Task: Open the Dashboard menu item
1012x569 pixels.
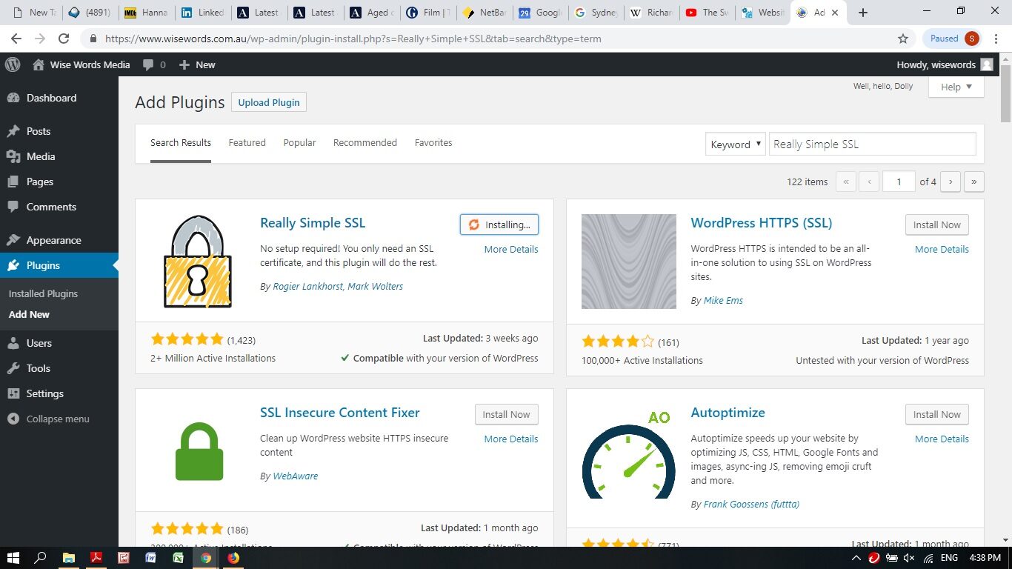Action: 51,98
